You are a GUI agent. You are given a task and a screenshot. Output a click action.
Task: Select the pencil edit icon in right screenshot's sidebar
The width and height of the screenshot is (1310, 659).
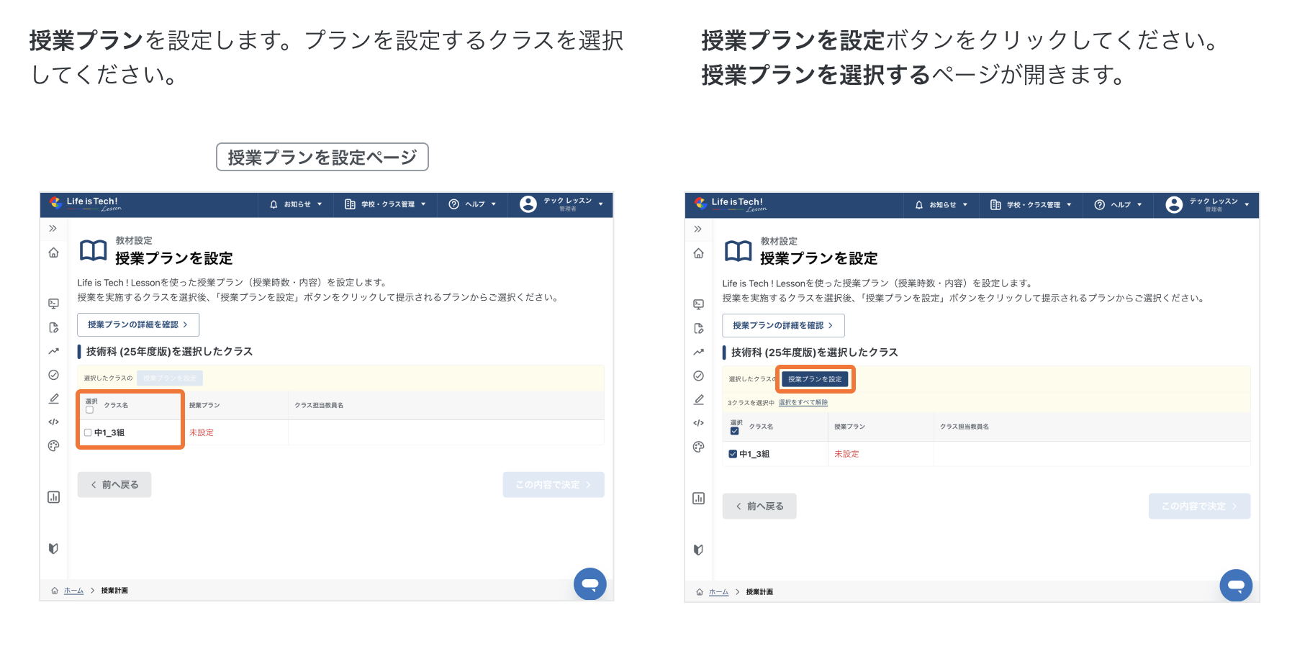coord(698,399)
